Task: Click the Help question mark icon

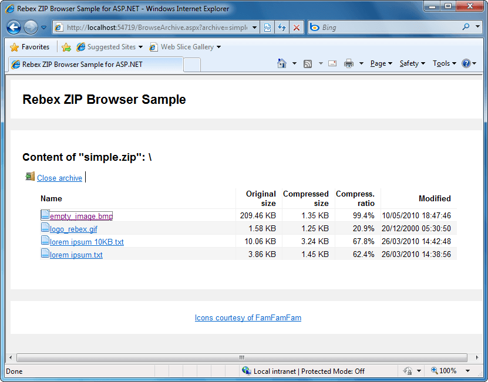Action: click(466, 63)
